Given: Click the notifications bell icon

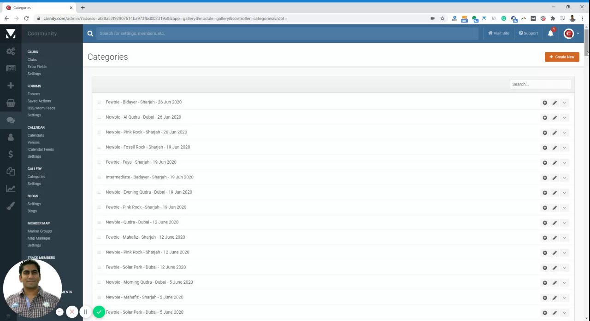Looking at the screenshot, I should pos(550,33).
